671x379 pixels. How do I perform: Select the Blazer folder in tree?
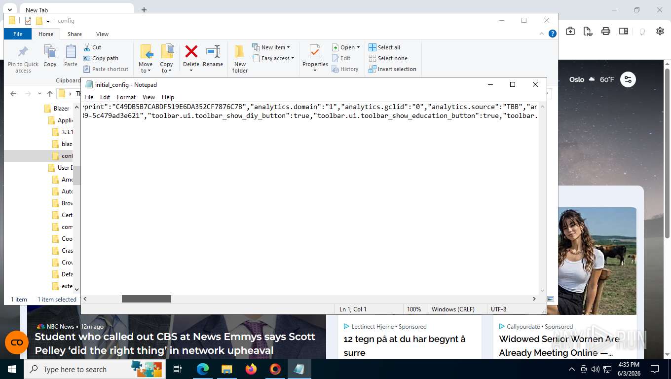[57, 109]
